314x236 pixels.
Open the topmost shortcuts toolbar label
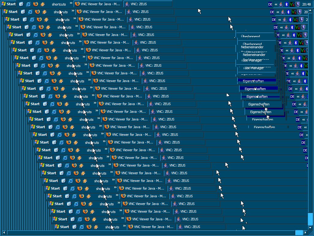point(59,4)
